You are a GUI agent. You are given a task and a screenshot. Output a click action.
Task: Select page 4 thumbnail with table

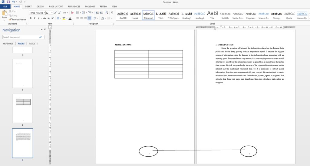[x=22, y=108]
